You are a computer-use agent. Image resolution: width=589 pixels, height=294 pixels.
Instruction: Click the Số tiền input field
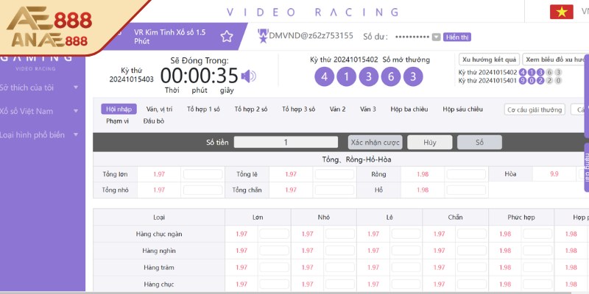coord(285,143)
